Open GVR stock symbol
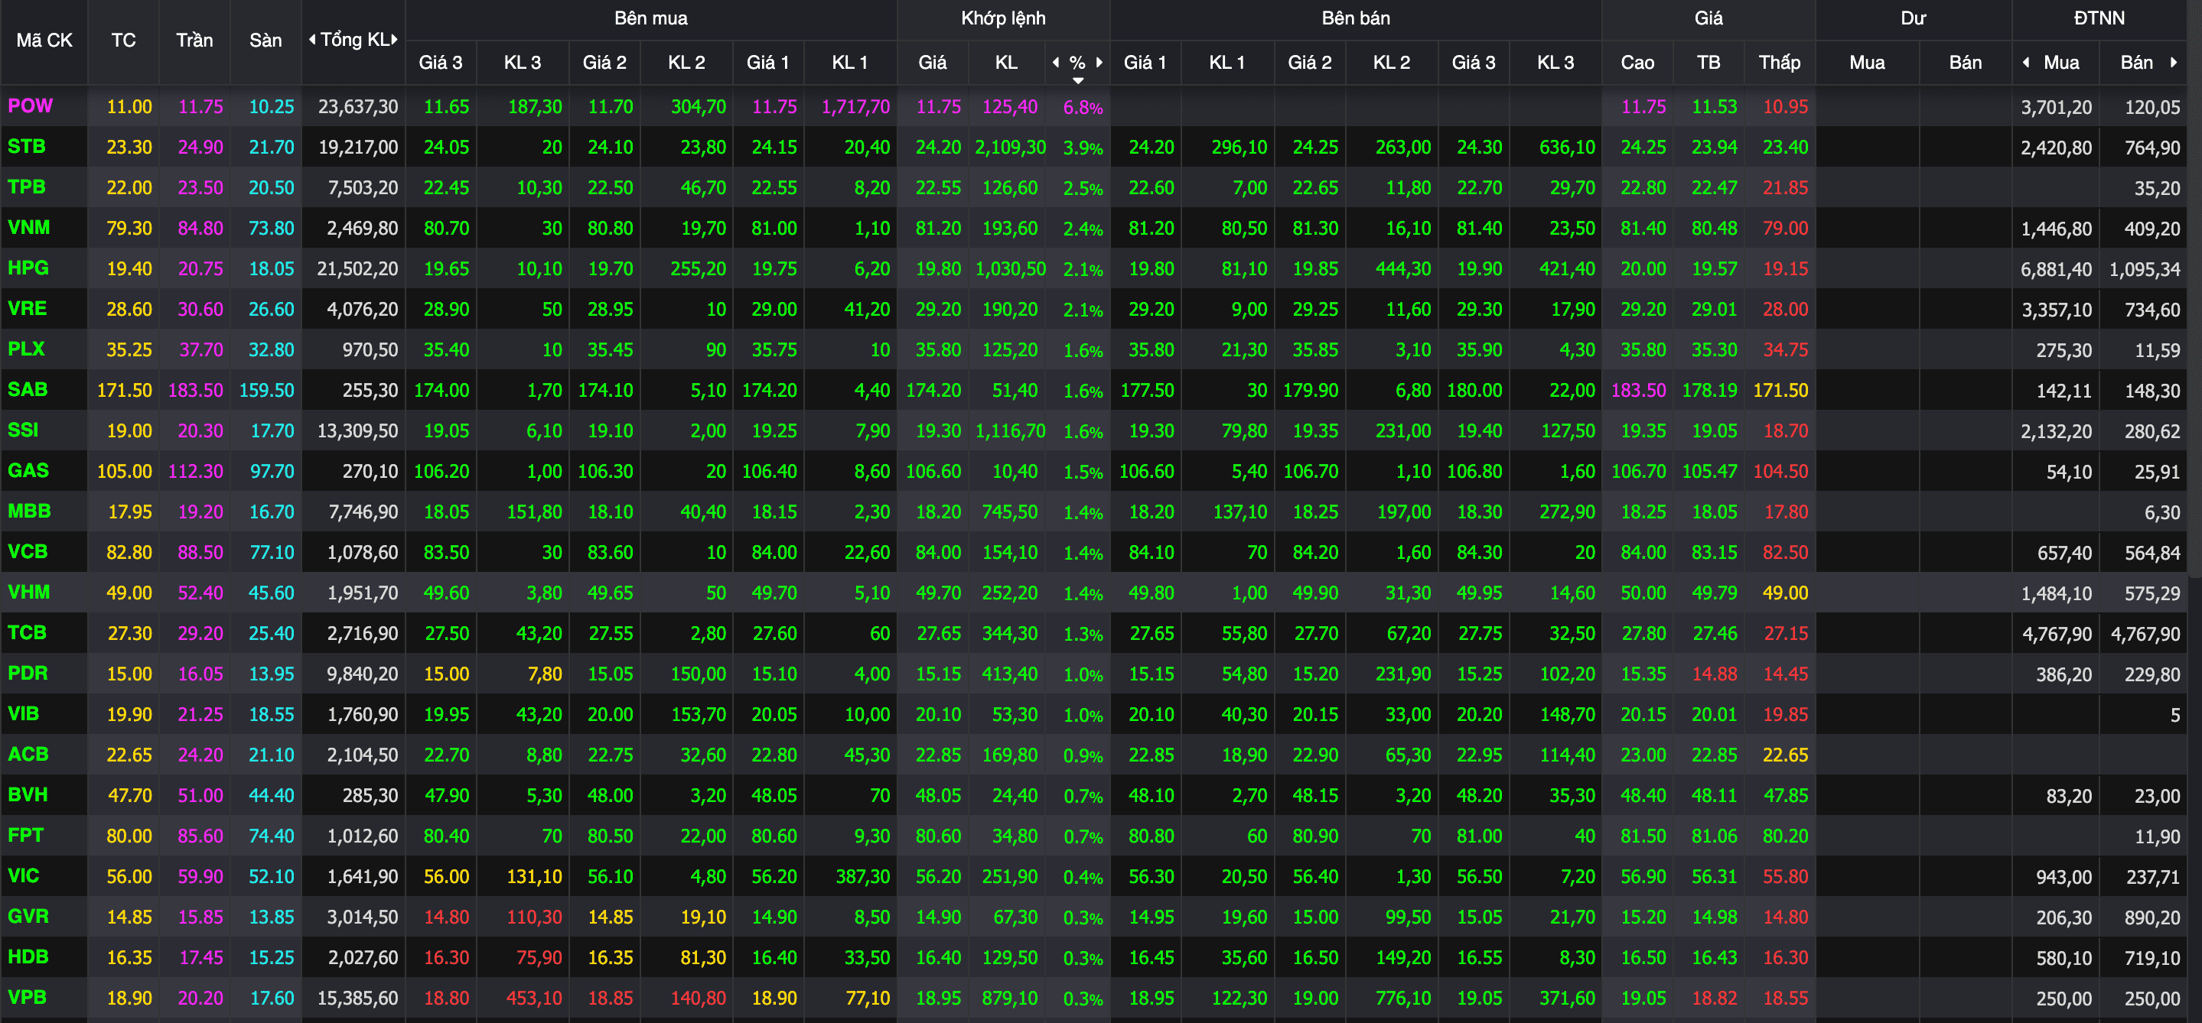The image size is (2202, 1023). pos(28,916)
